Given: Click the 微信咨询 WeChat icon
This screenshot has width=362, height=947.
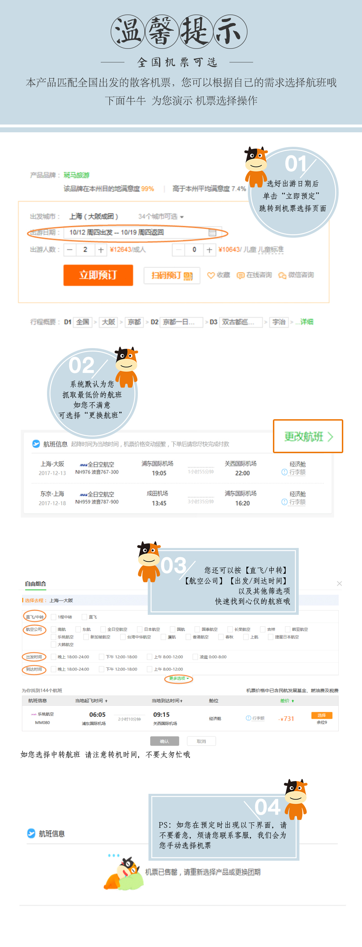Looking at the screenshot, I should (282, 275).
